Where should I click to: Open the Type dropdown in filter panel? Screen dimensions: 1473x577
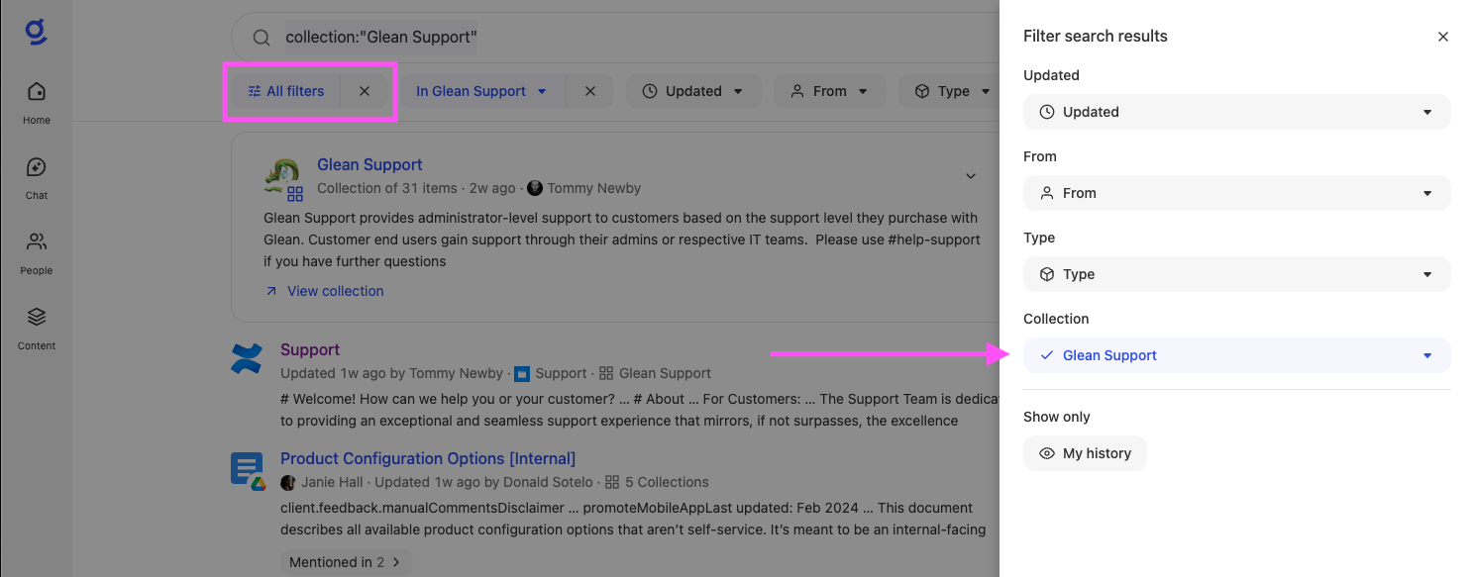coord(1236,274)
